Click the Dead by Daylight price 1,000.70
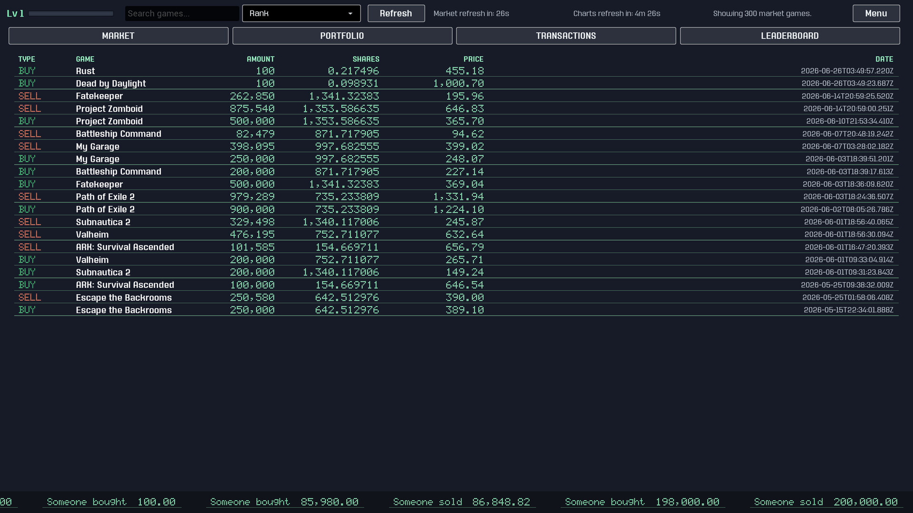This screenshot has height=513, width=913. [458, 83]
